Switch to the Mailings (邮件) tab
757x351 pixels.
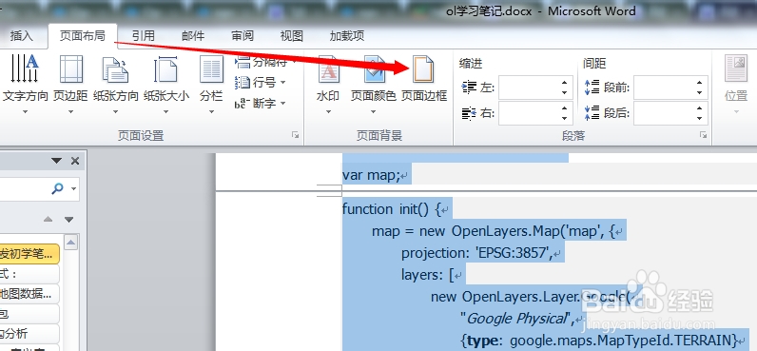pyautogui.click(x=193, y=36)
